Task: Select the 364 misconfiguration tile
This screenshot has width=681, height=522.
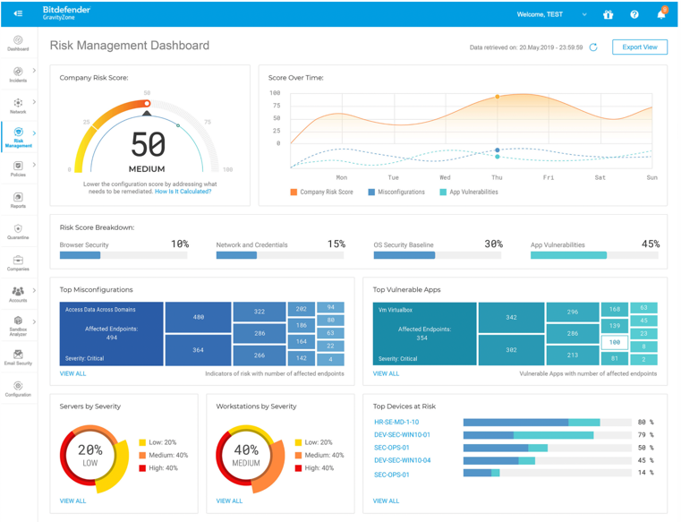Action: point(198,350)
